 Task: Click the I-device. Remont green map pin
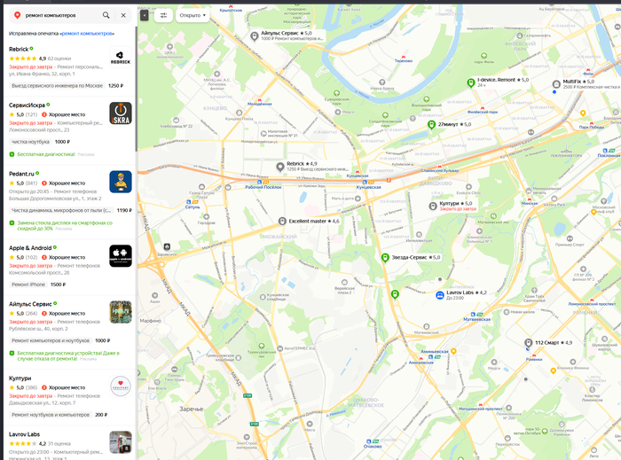471,82
